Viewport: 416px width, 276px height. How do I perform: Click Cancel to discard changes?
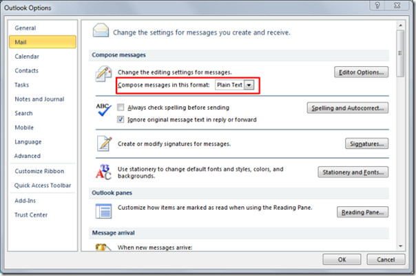click(x=386, y=259)
